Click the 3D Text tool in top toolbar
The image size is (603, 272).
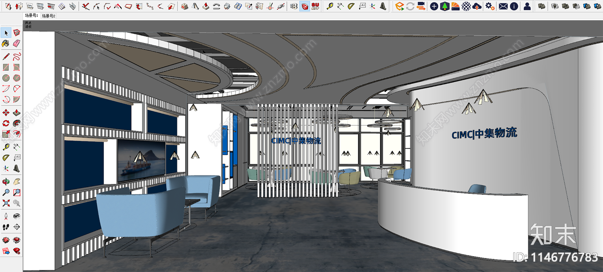[383, 6]
